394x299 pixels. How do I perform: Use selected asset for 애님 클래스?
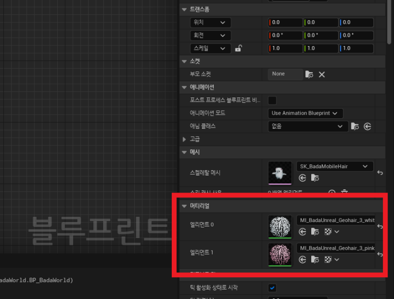[367, 126]
